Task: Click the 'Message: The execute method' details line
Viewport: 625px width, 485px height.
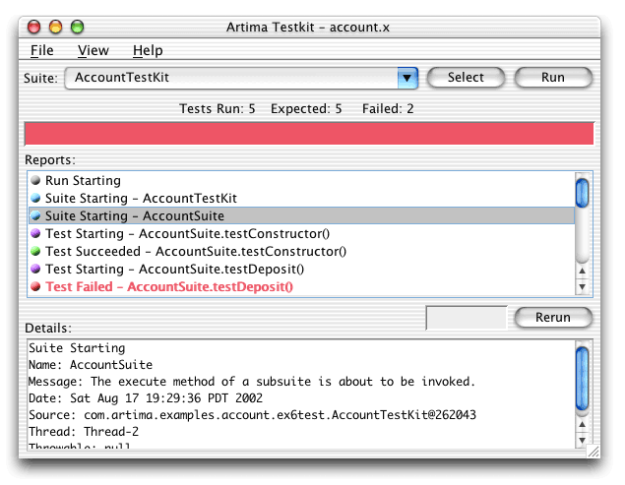Action: point(252,382)
